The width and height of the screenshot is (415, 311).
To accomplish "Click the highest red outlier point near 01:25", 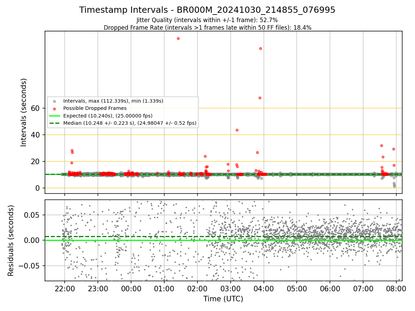I will [x=178, y=38].
